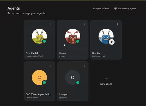Open the three-dot menu on the Bumble card
Image resolution: width=146 pixels, height=106 pixels.
[x=118, y=24]
